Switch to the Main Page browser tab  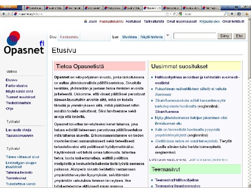coord(211,8)
